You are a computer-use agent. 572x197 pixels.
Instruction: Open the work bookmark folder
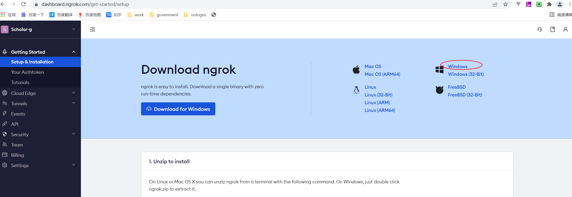point(135,15)
